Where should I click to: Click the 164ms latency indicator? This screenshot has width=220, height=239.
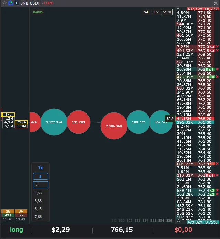[38, 12]
